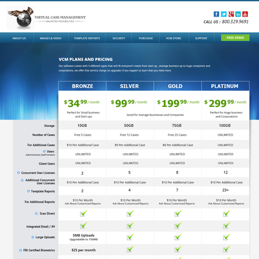Open the LinkedIn social icon
This screenshot has height=259, width=259.
tap(238, 14)
